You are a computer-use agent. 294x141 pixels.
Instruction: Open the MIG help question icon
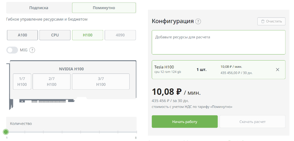tap(32, 50)
